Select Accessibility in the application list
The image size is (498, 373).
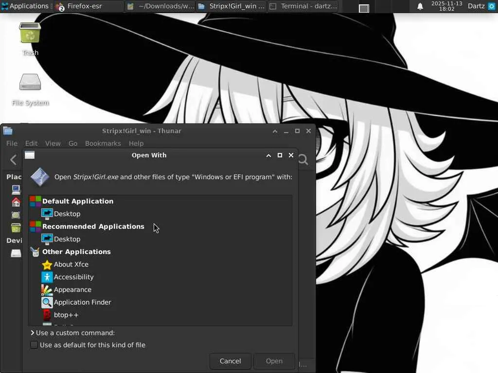click(x=160, y=277)
